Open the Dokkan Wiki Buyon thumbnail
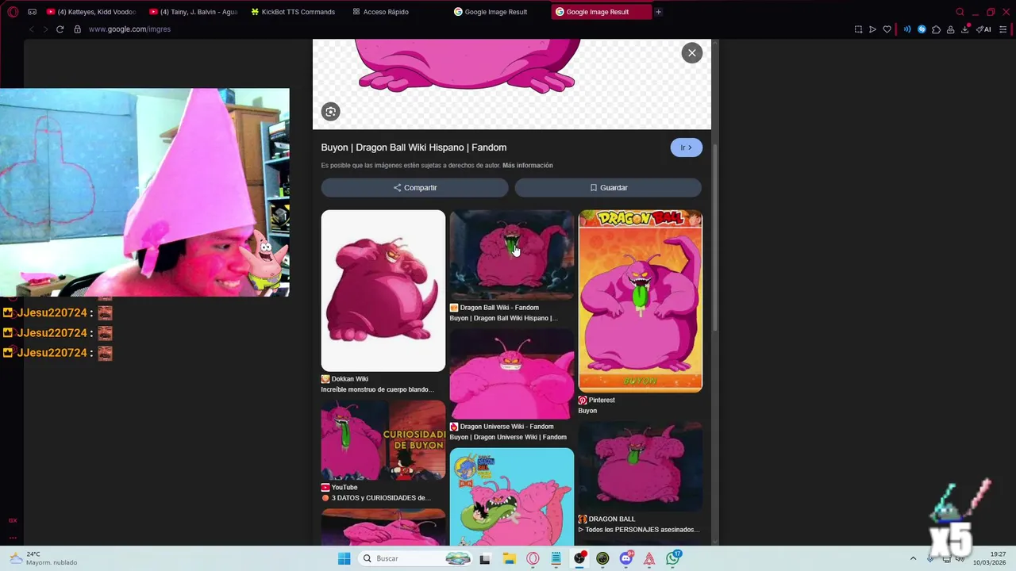 point(383,290)
